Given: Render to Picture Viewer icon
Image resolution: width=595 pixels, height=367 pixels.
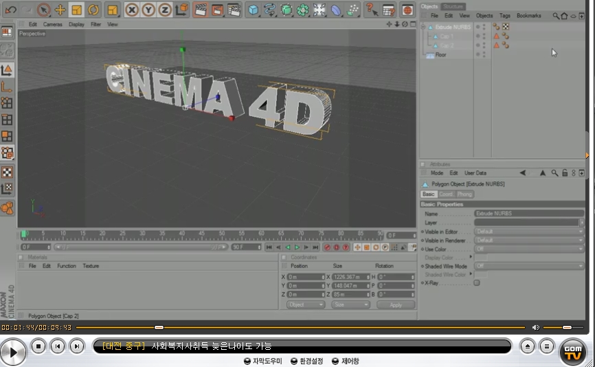Looking at the screenshot, I should click(217, 10).
